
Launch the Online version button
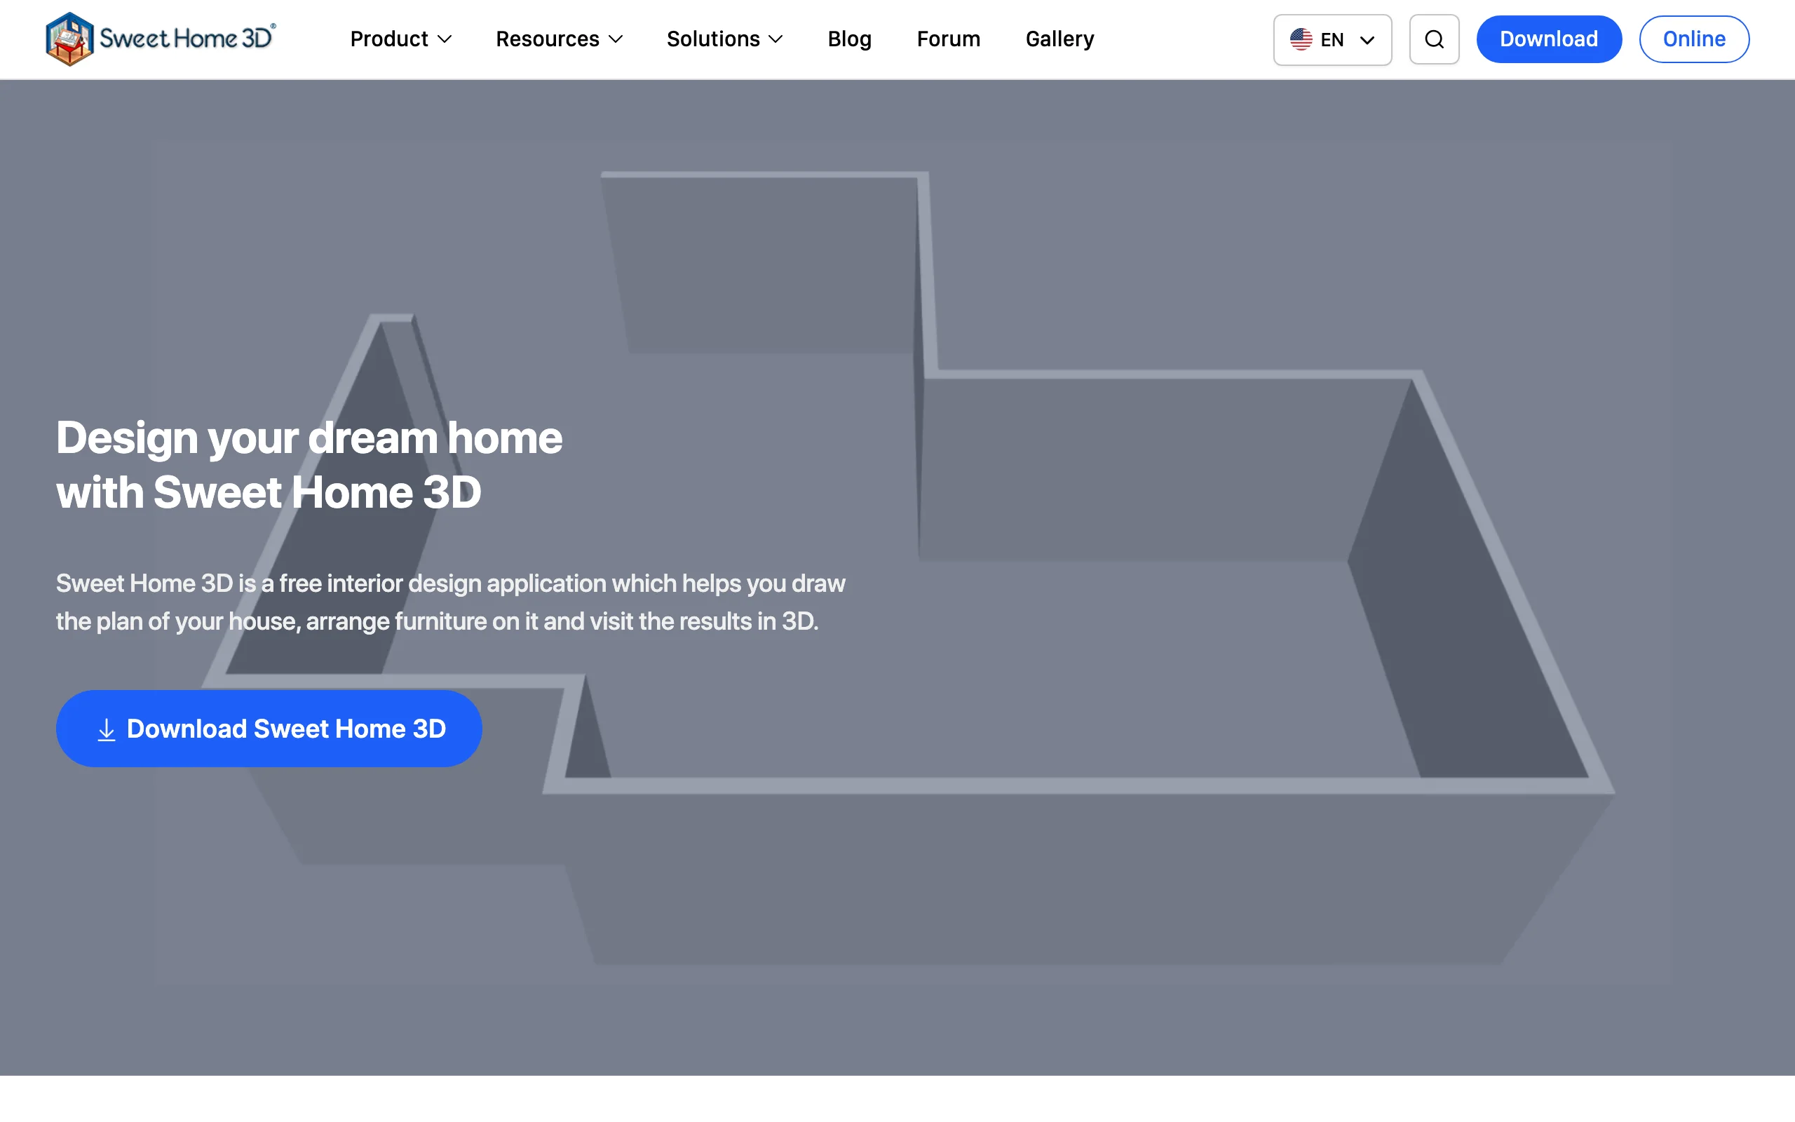point(1694,39)
